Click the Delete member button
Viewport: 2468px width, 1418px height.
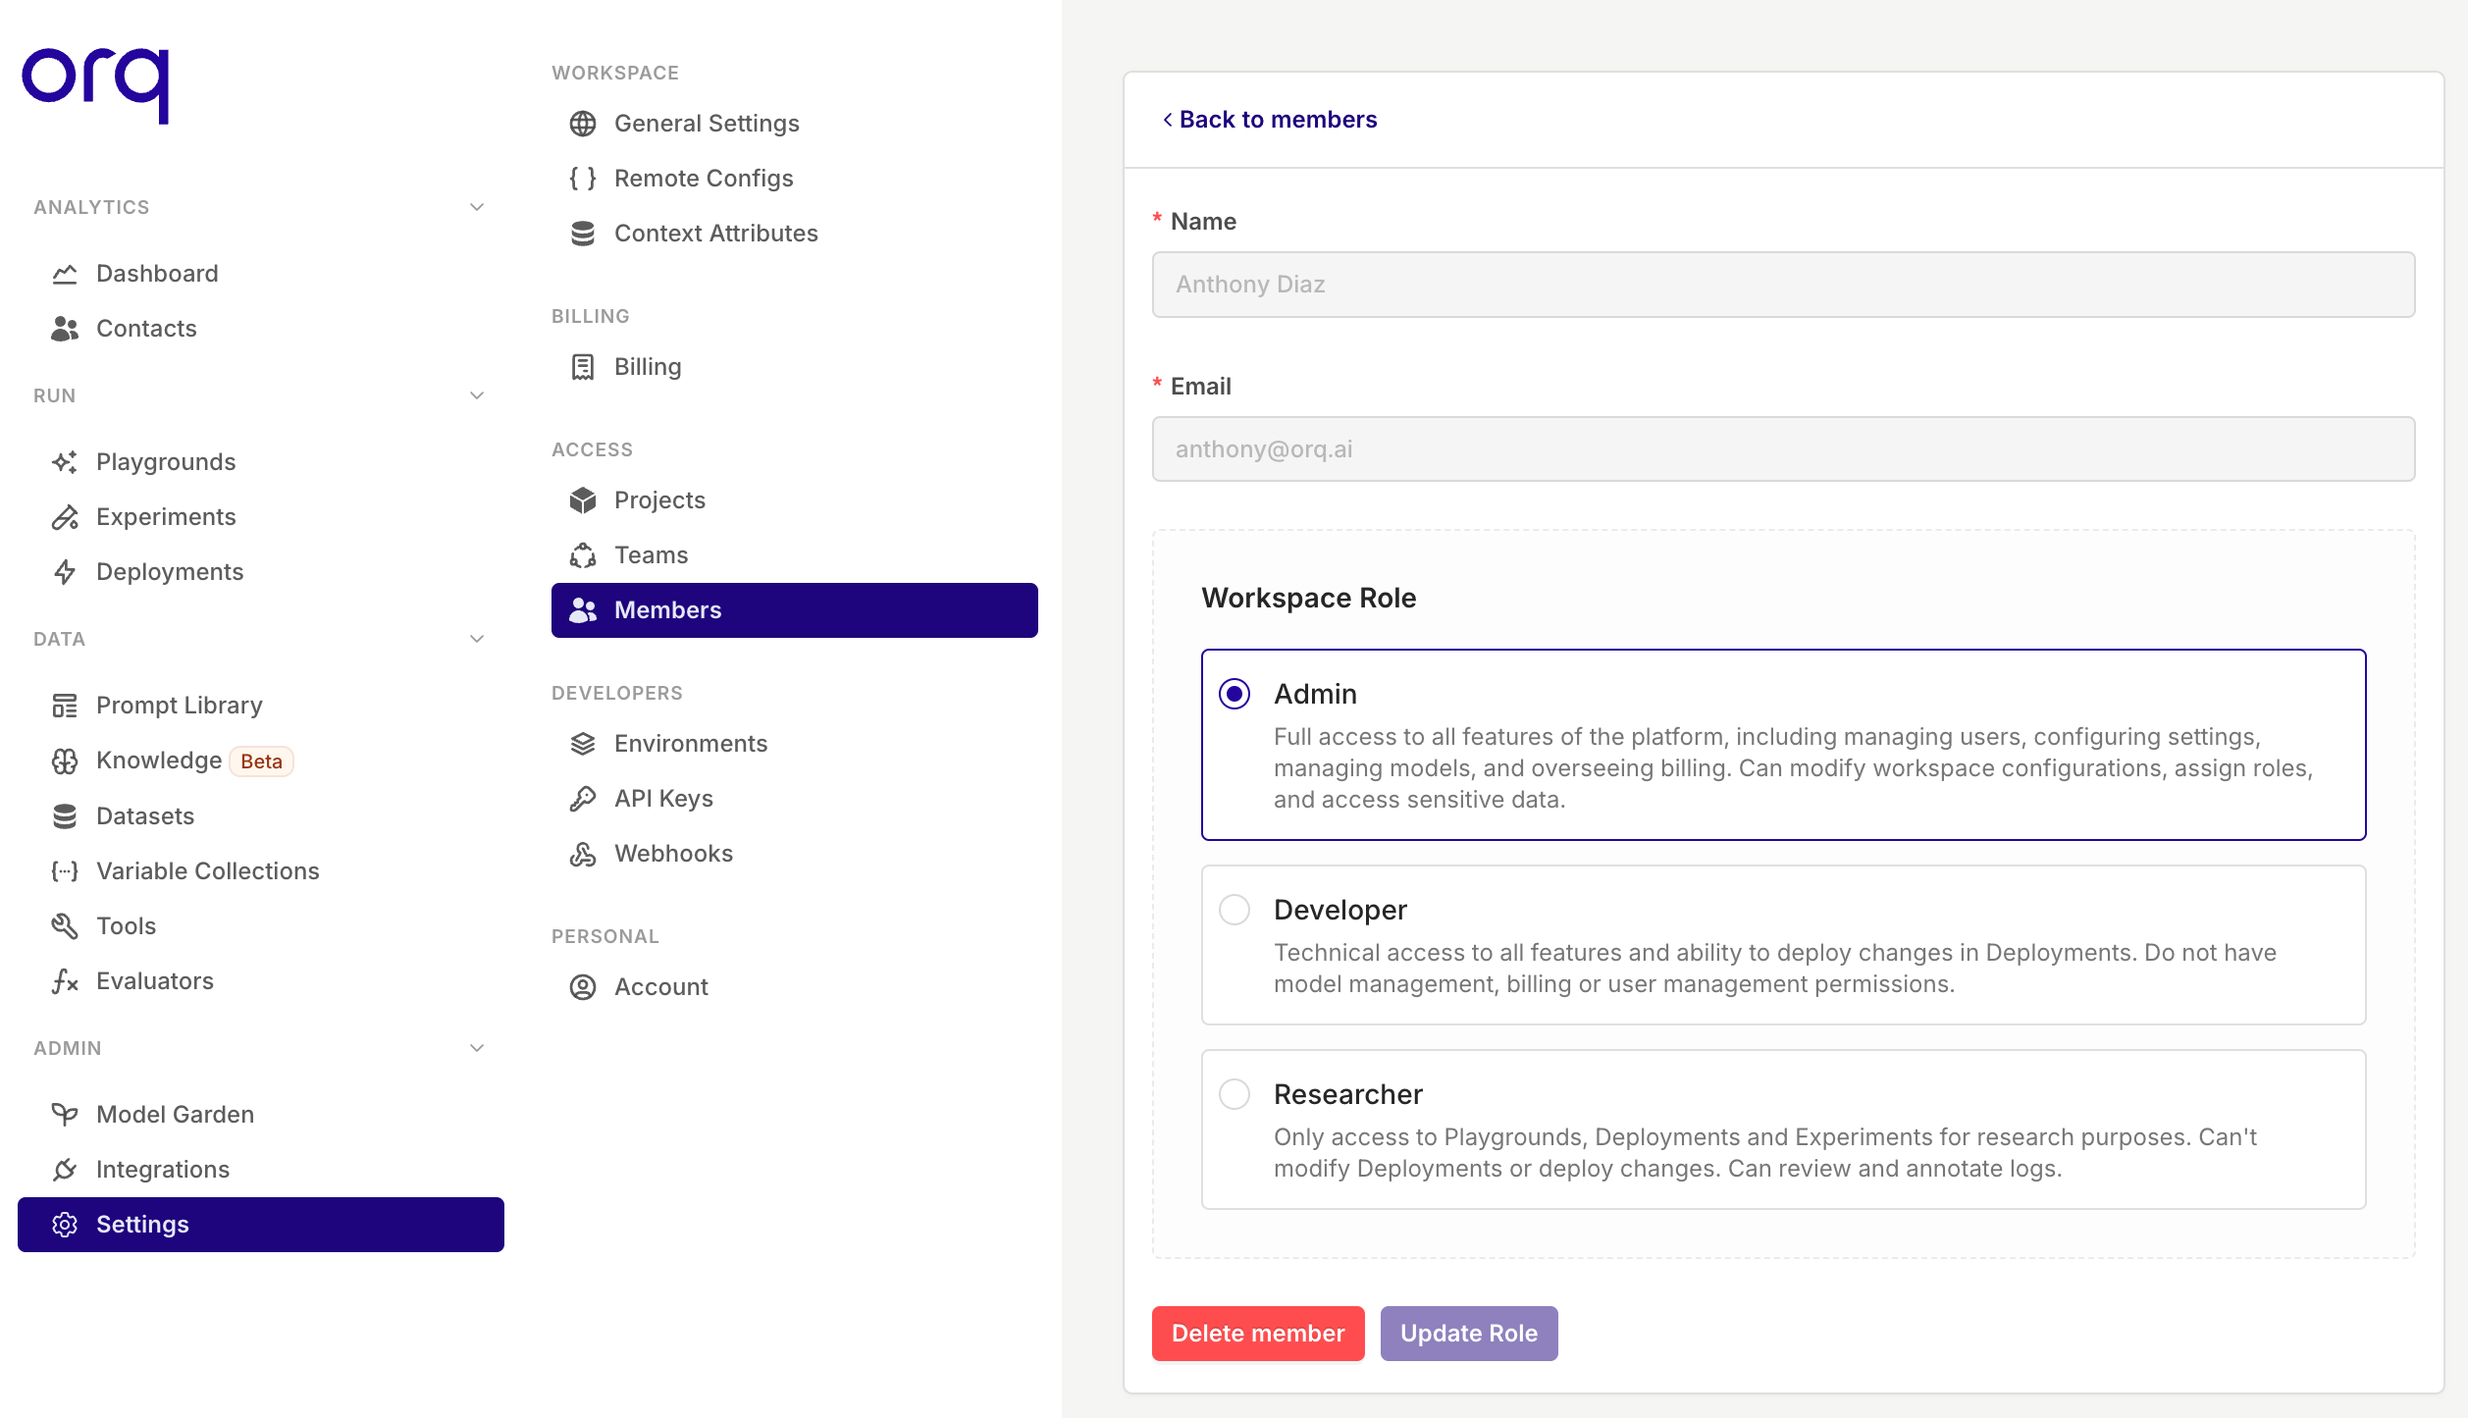pyautogui.click(x=1256, y=1332)
